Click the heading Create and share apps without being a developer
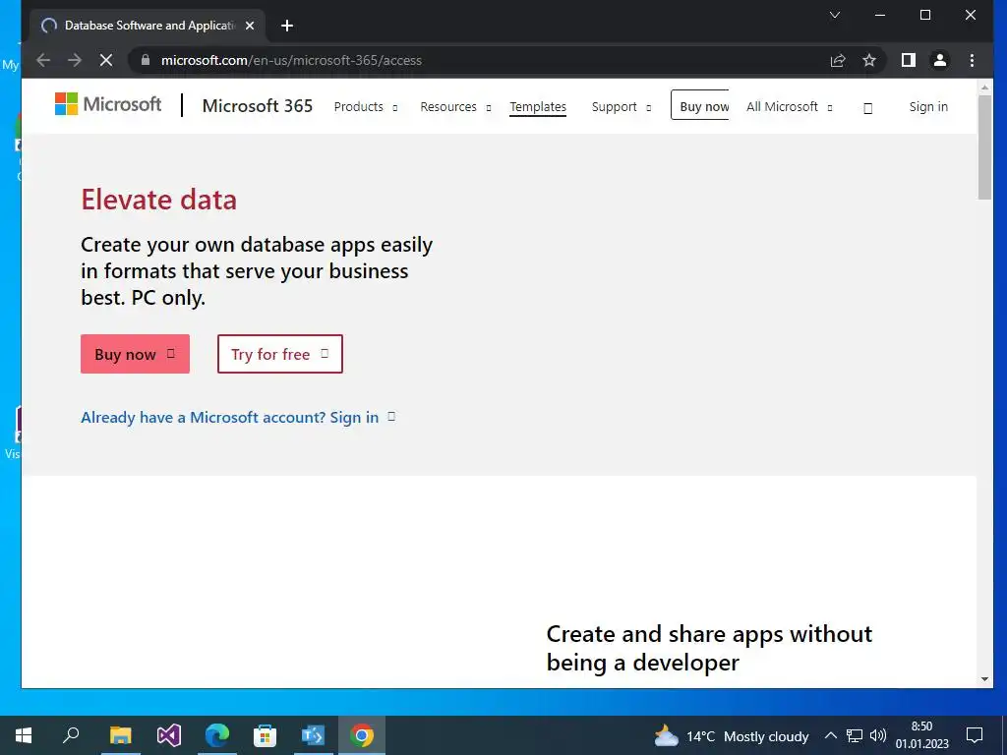The height and width of the screenshot is (755, 1007). coord(709,648)
